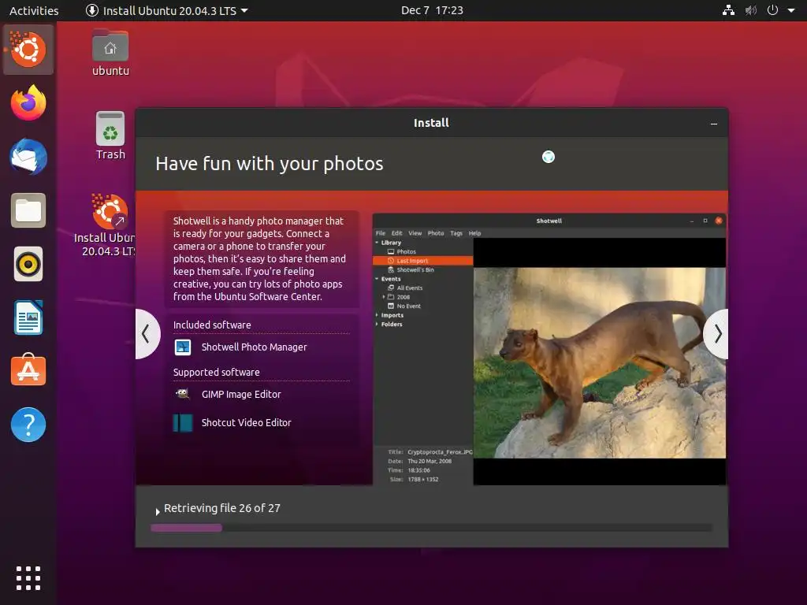Open the Tags menu in Shotwell
This screenshot has height=605, width=807.
tap(456, 233)
